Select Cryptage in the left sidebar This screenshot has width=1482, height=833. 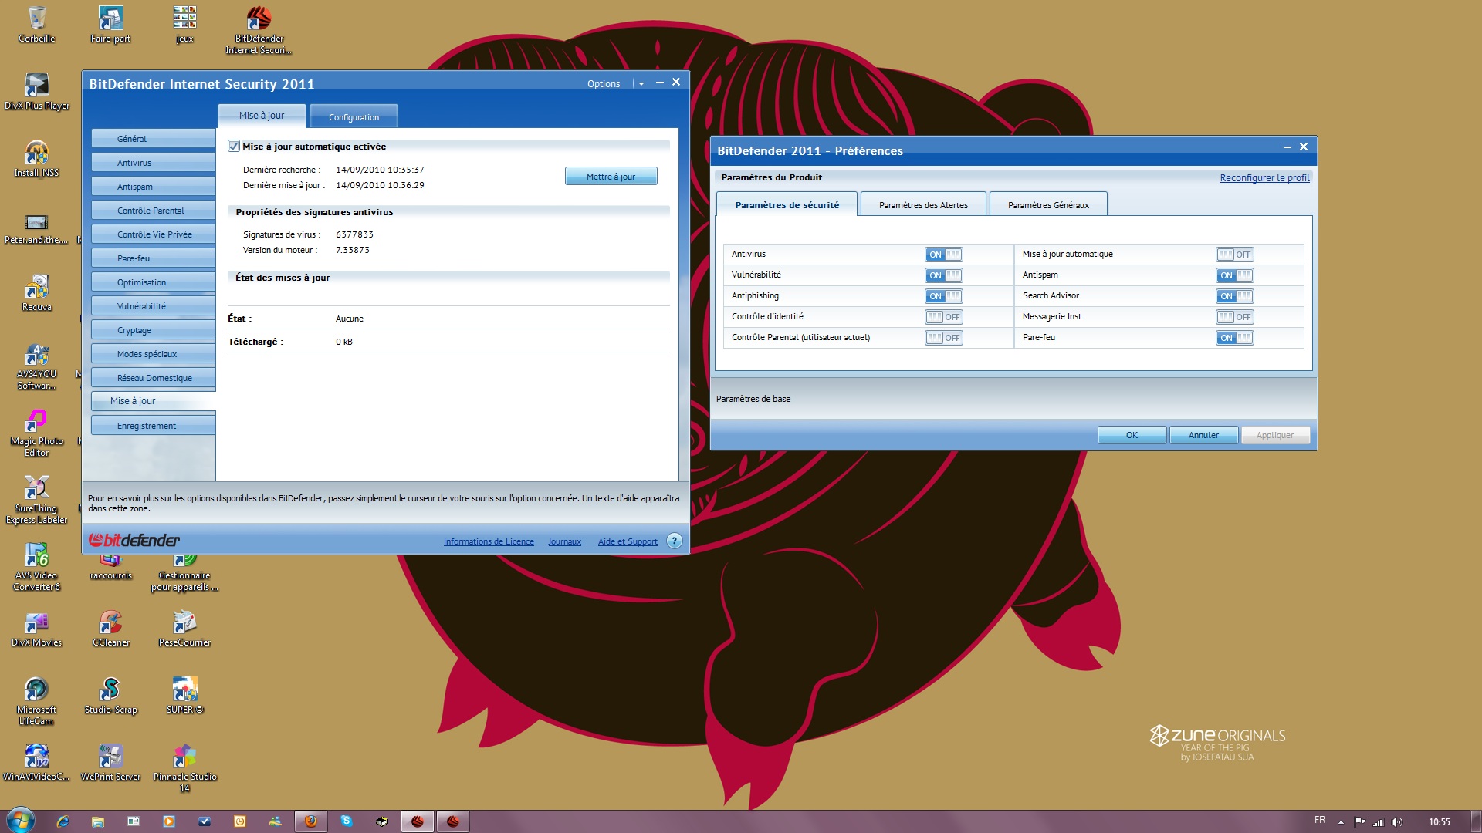pyautogui.click(x=153, y=330)
